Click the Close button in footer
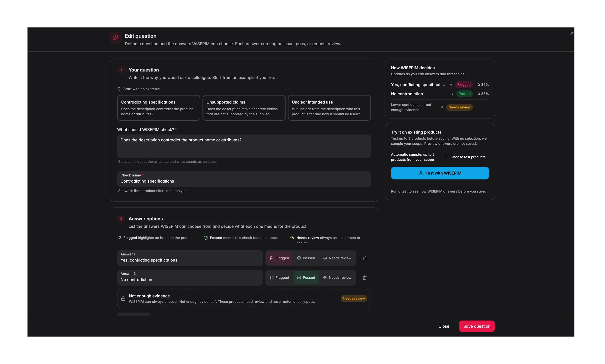This screenshot has height=364, width=605. tap(444, 326)
